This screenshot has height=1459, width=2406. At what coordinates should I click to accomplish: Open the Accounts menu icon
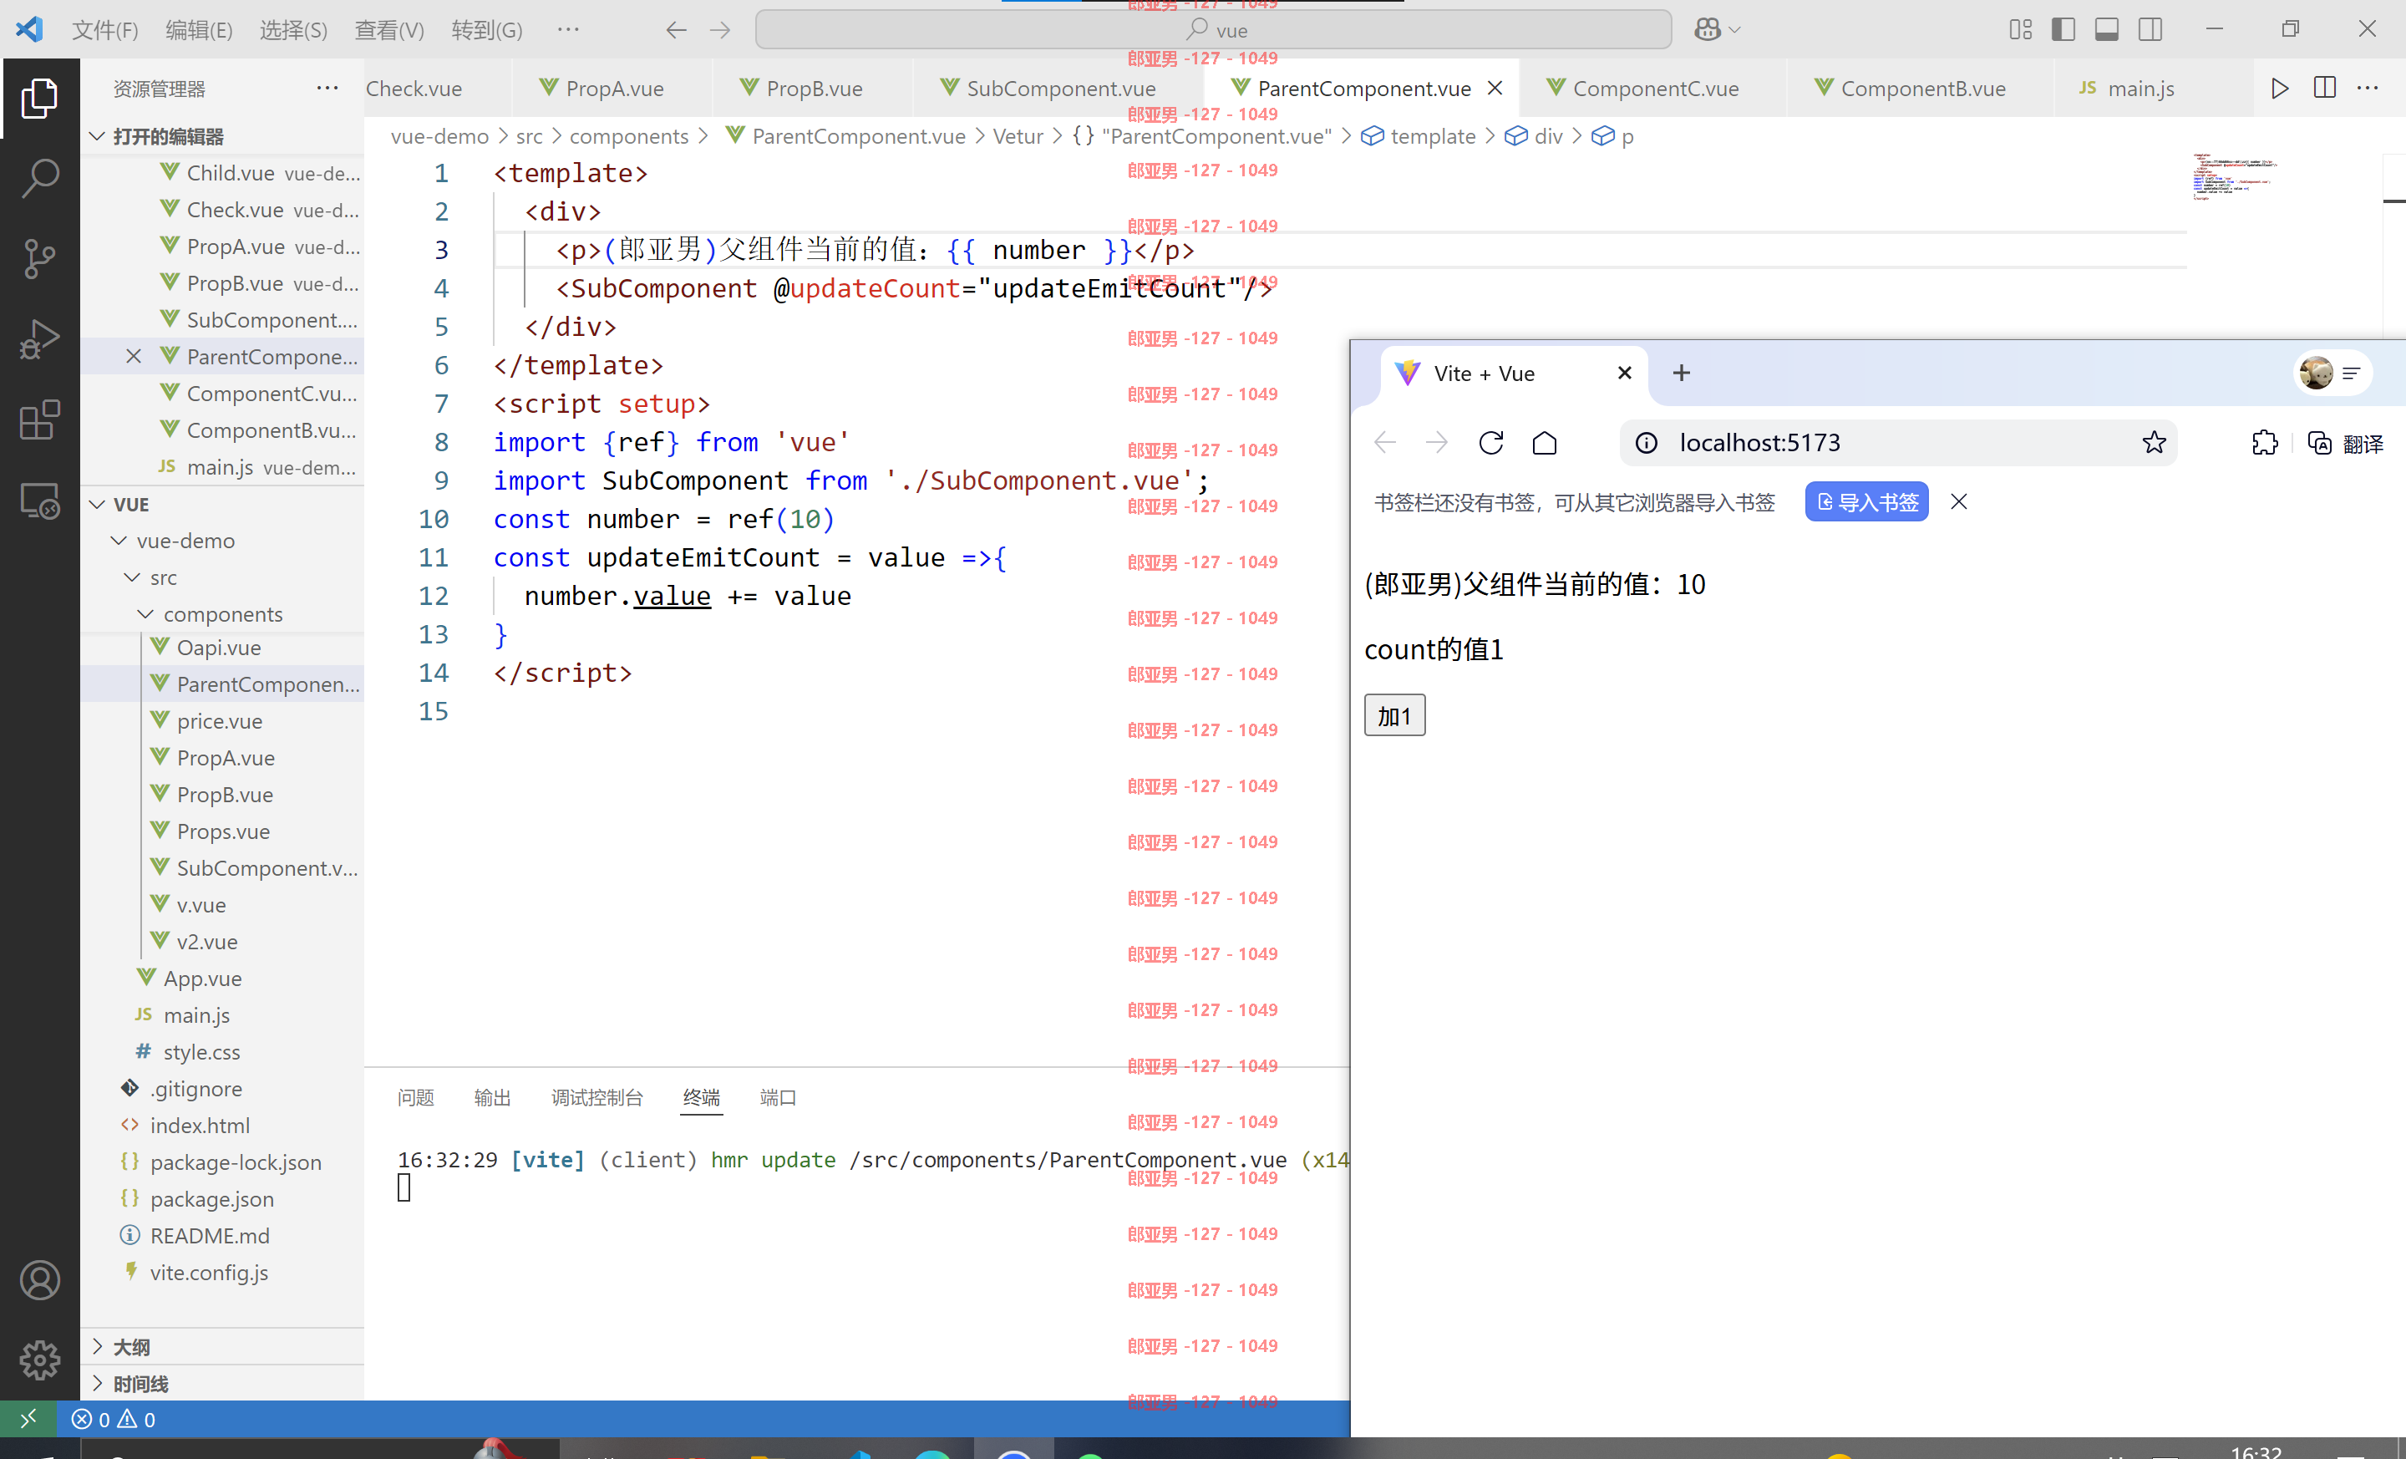coord(40,1279)
